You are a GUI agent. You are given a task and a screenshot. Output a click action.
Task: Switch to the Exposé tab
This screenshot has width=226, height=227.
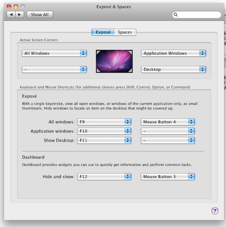[x=103, y=32]
